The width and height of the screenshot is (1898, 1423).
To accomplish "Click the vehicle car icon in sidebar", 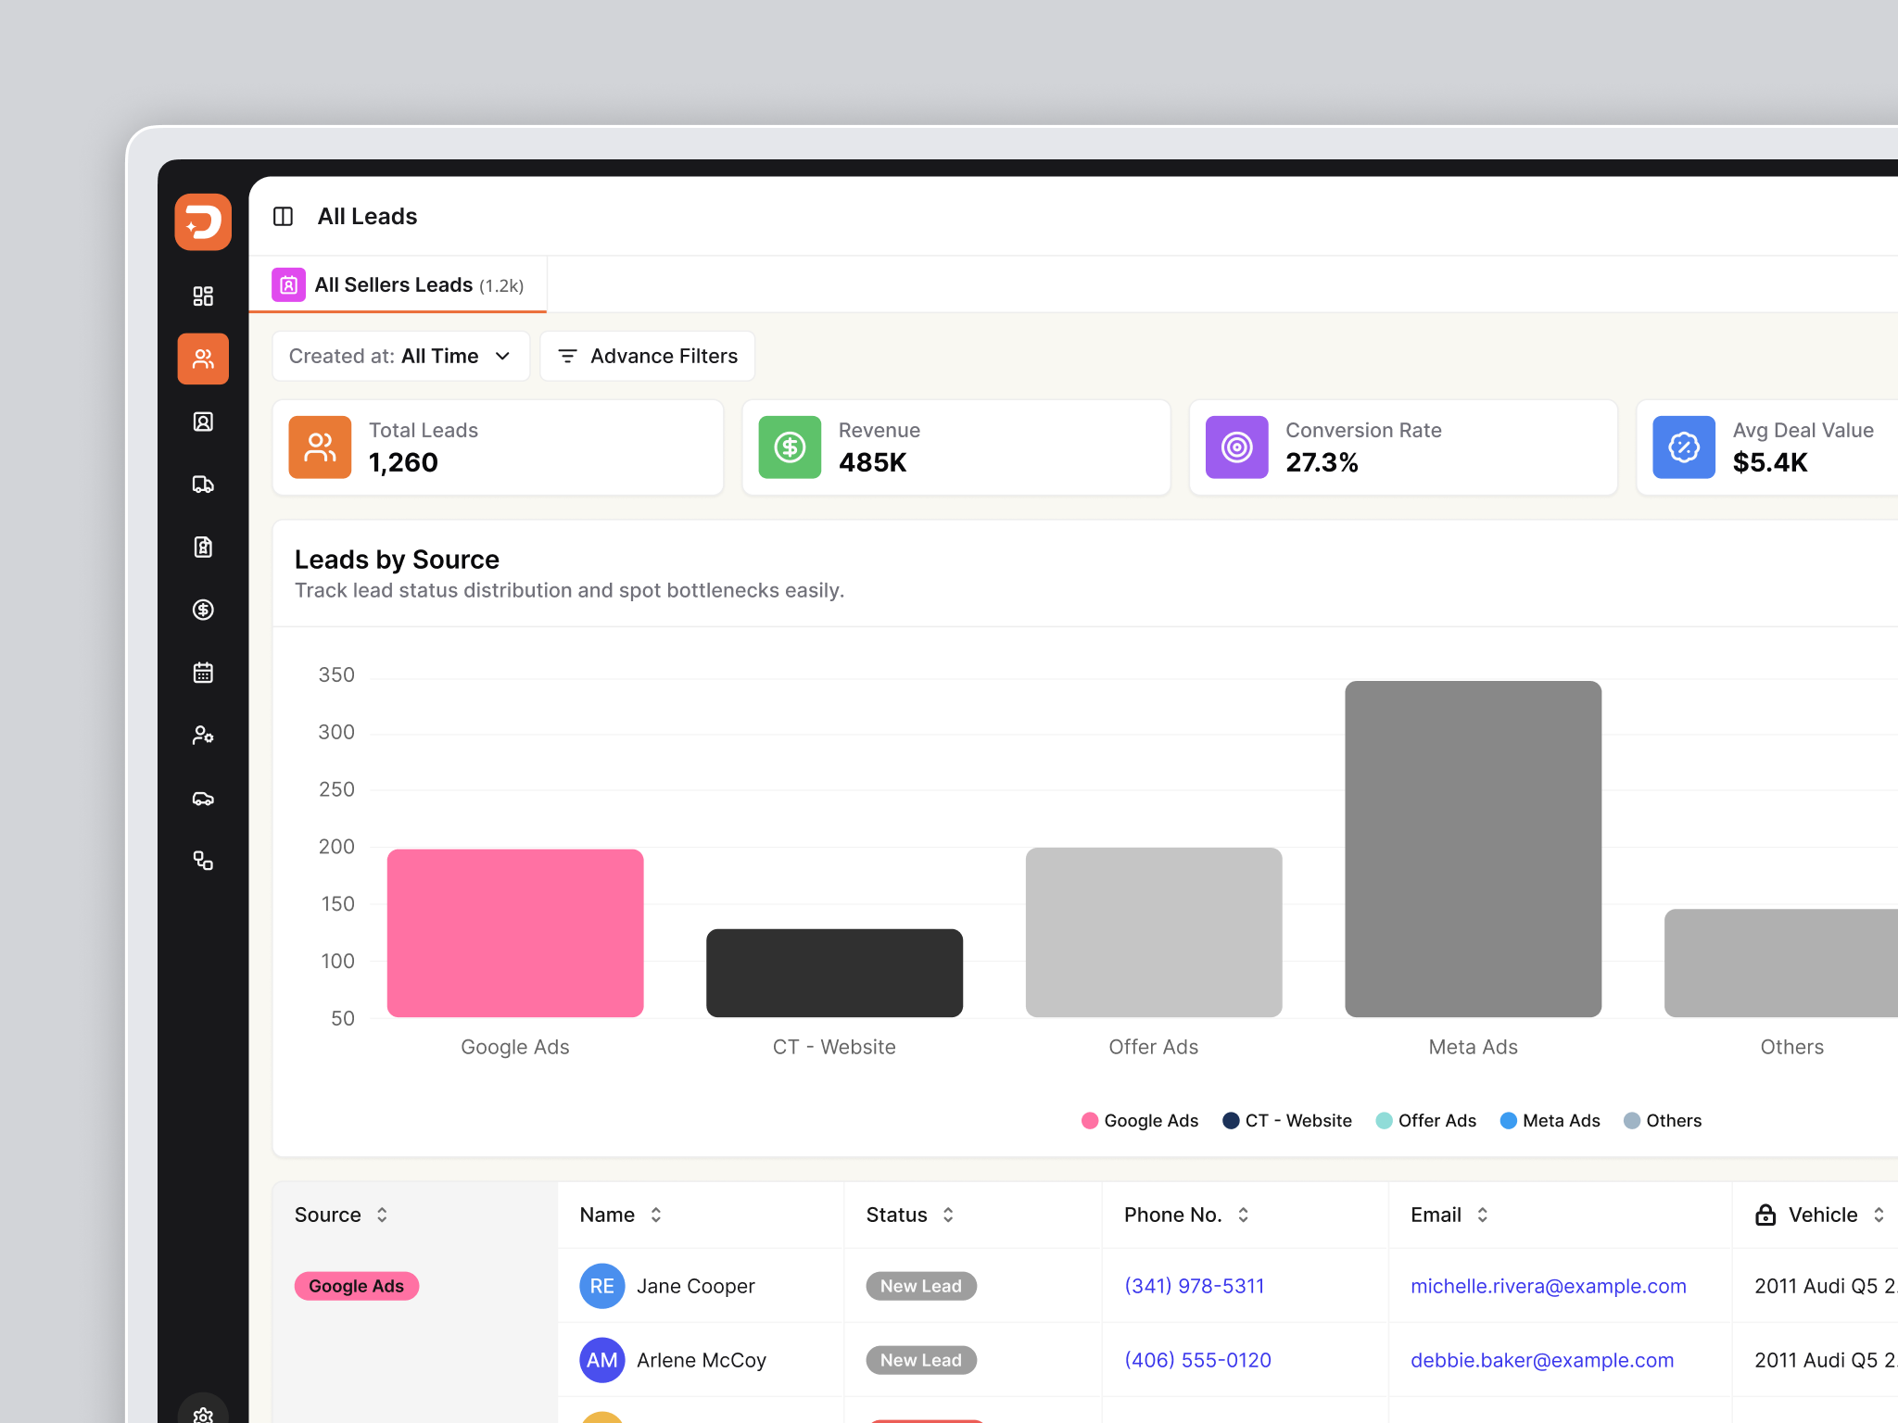I will pos(203,799).
